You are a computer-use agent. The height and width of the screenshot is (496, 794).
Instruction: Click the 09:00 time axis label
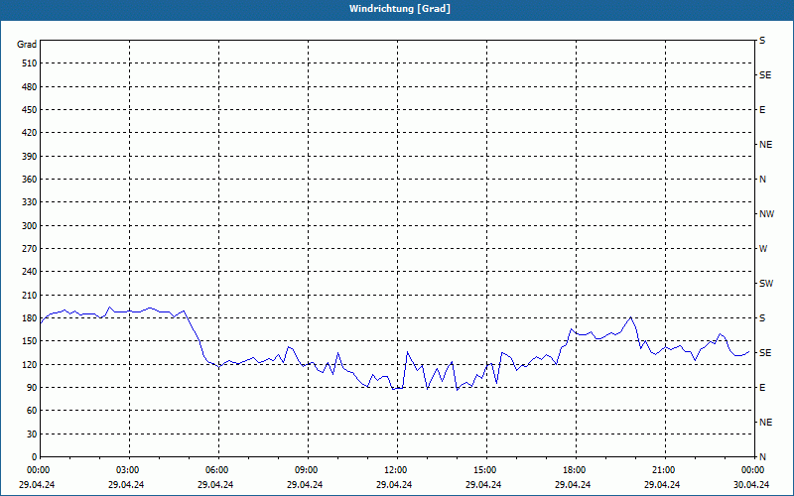point(308,470)
